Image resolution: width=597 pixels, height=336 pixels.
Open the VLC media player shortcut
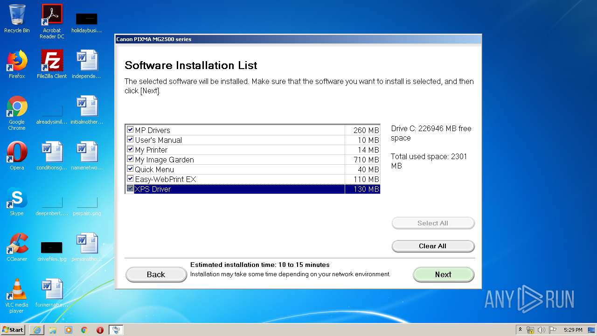coord(17,296)
